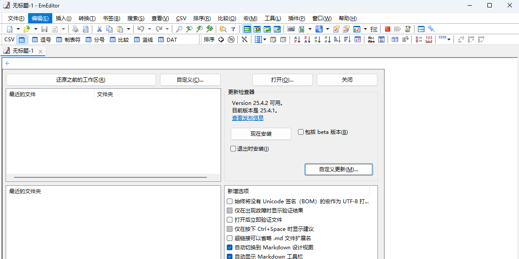Screen dimensions: 519x259
Task: Check 退出时安装 option
Action: click(x=233, y=148)
